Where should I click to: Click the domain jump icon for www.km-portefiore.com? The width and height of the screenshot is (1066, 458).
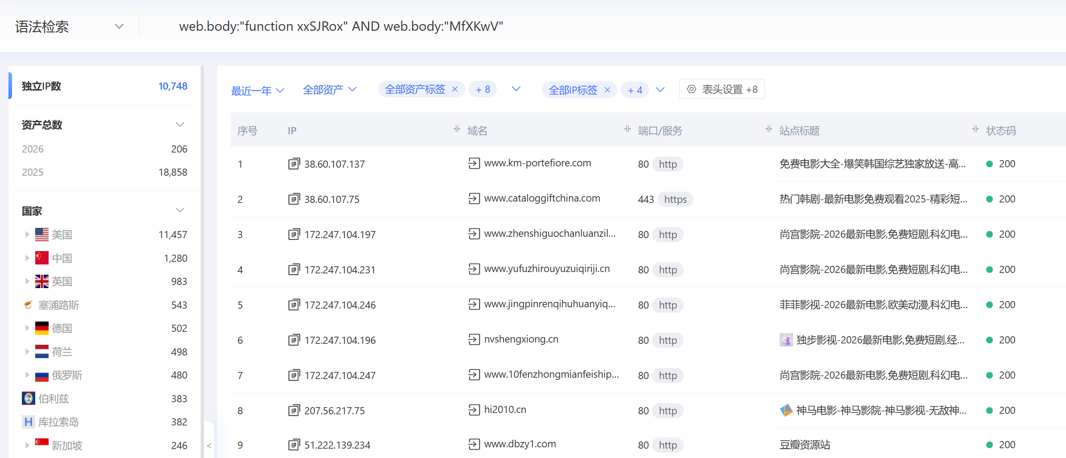pos(474,163)
